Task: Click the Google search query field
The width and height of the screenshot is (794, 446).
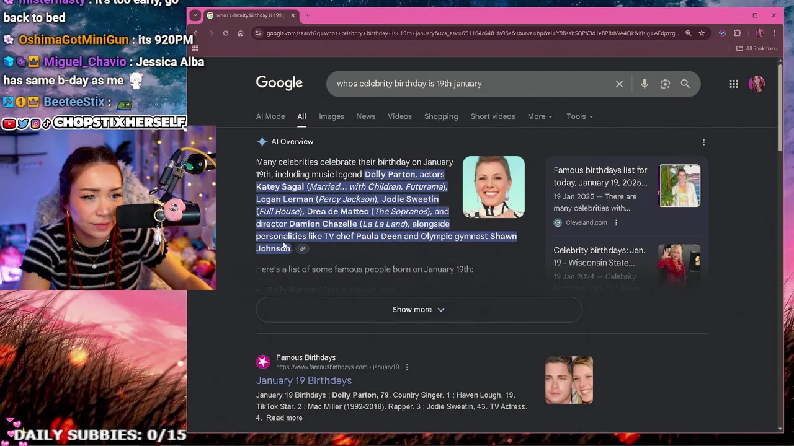Action: click(471, 84)
